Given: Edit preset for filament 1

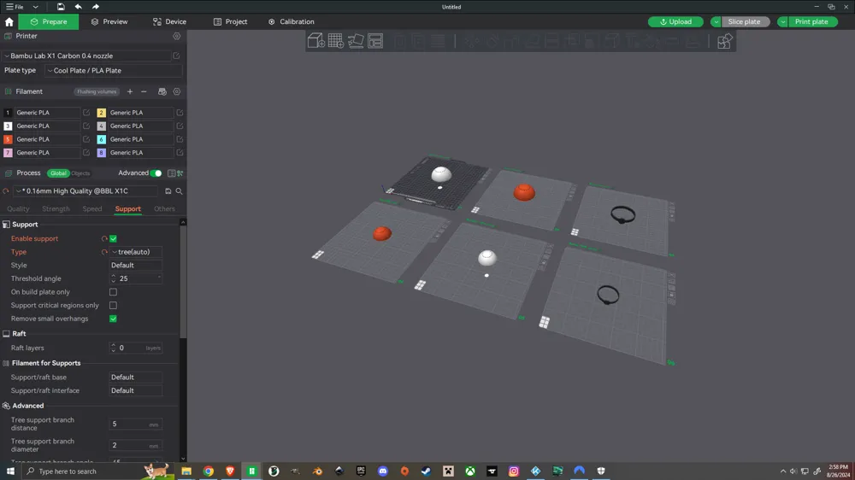Looking at the screenshot, I should click(x=86, y=112).
